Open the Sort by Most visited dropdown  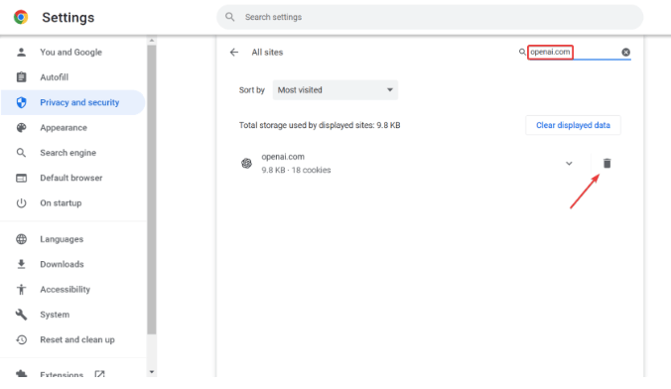click(x=335, y=90)
